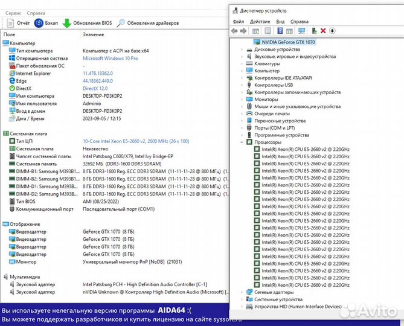404x326 pixels.
Task: Click the Значение column header
Action: [x=93, y=34]
